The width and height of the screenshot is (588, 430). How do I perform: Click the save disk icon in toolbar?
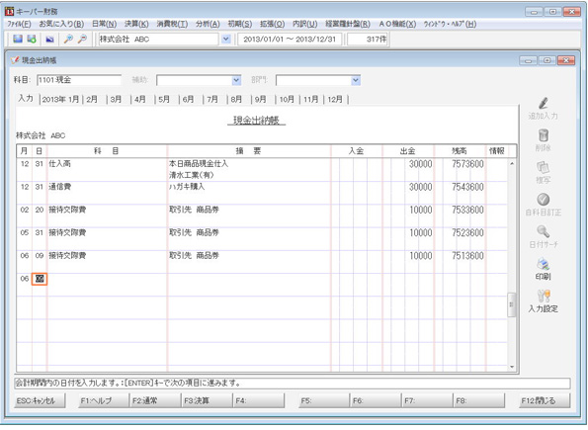tap(17, 39)
